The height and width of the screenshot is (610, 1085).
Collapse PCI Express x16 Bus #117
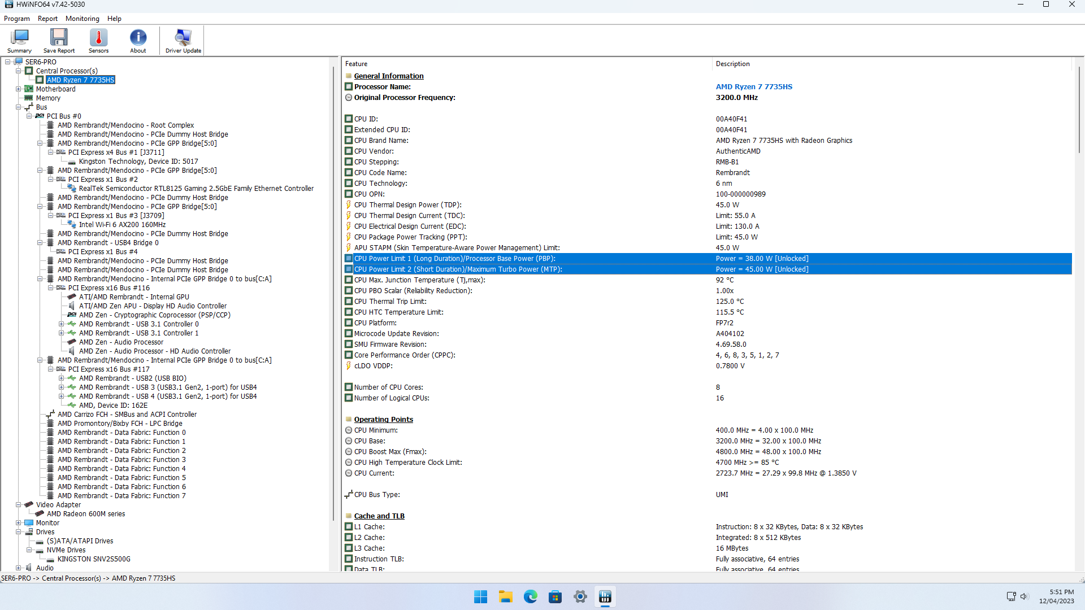pyautogui.click(x=51, y=369)
